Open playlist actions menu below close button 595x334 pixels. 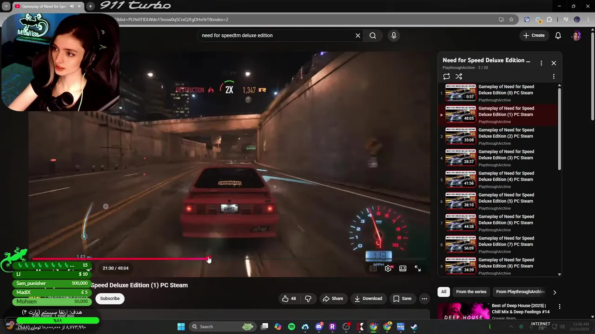(554, 77)
